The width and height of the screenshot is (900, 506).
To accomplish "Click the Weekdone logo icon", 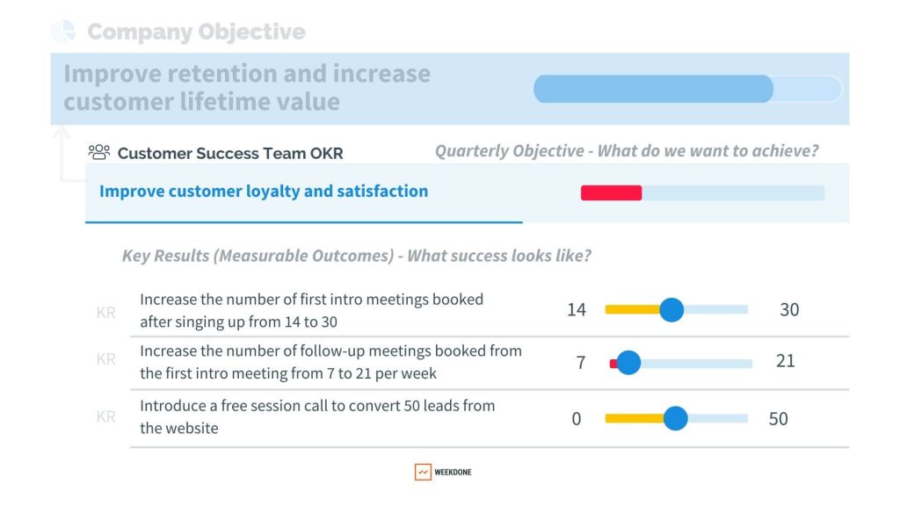I will [x=423, y=472].
